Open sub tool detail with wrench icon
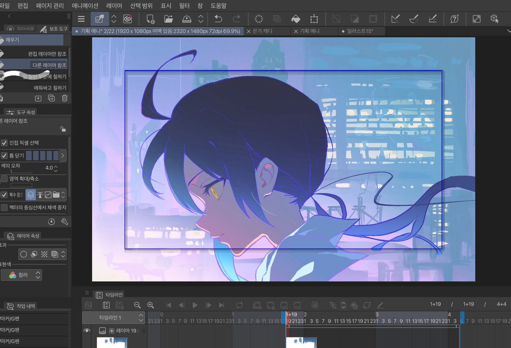 65,221
